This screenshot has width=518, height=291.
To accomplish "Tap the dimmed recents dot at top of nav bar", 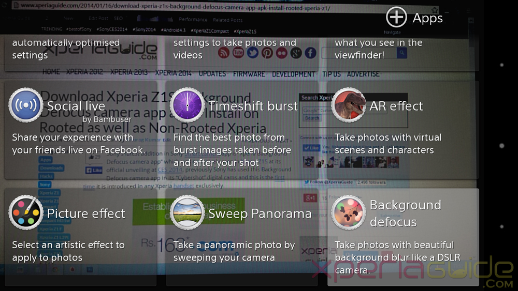I will pos(501,65).
